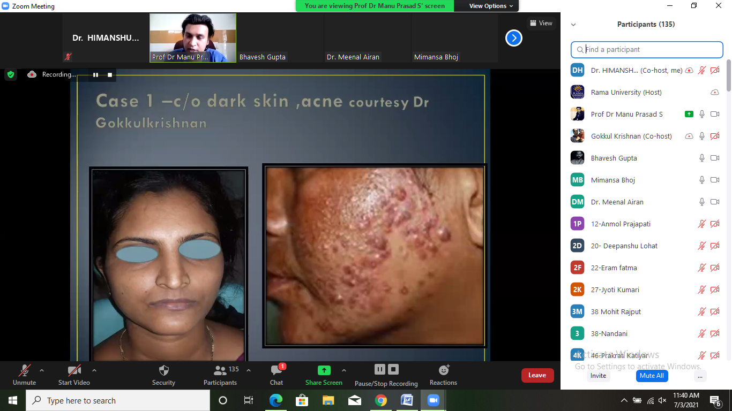Click Rama University recording cloud icon
This screenshot has width=732, height=411.
715,92
